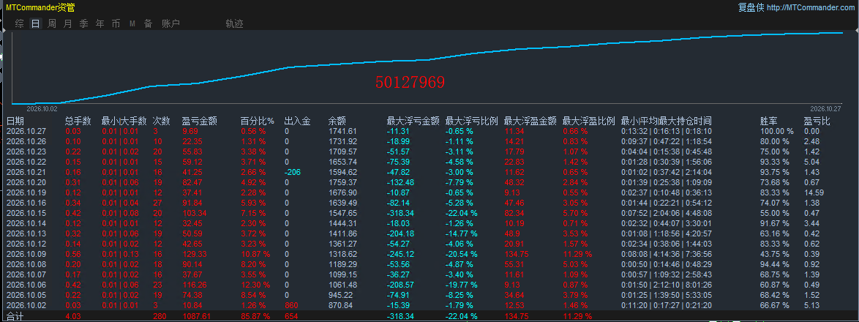Select the 年 yearly tab

click(100, 23)
